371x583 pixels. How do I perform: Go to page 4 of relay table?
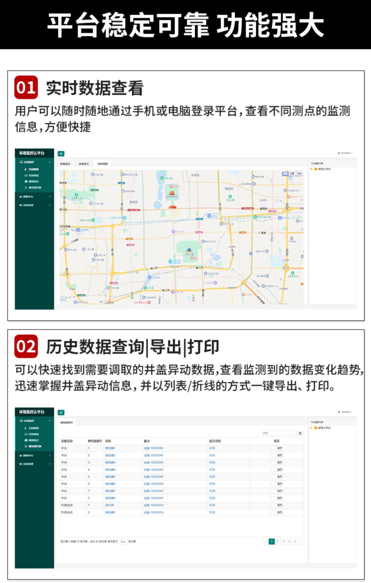[289, 541]
